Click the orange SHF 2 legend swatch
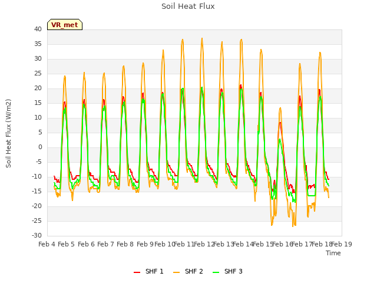Screen dimensions: 377x283 [176, 272]
